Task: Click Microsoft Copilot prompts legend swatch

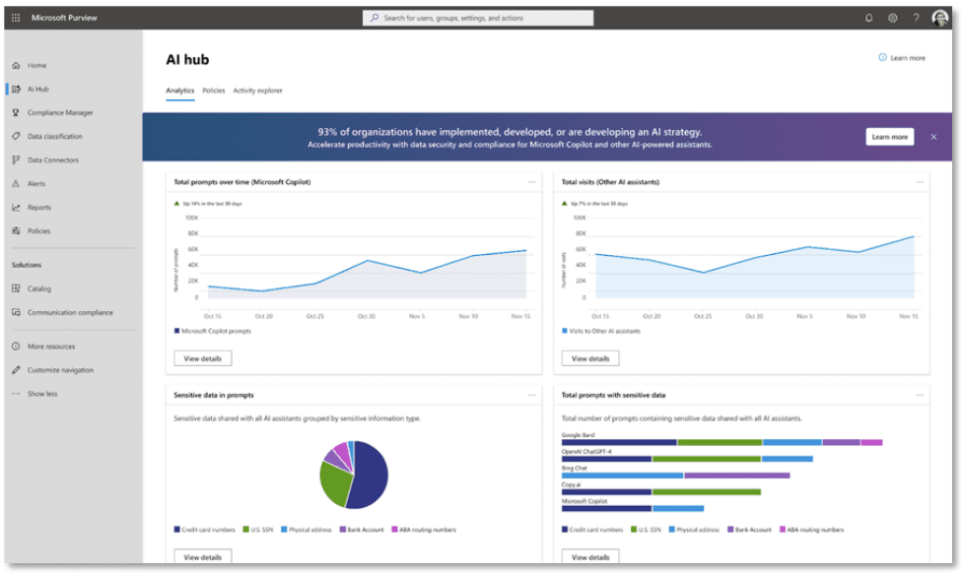Action: coord(176,331)
